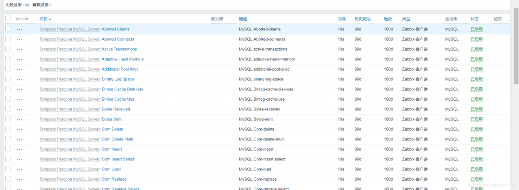This screenshot has height=190, width=519.
Task: Open the Additional Pool Alloc item
Action: (120, 69)
